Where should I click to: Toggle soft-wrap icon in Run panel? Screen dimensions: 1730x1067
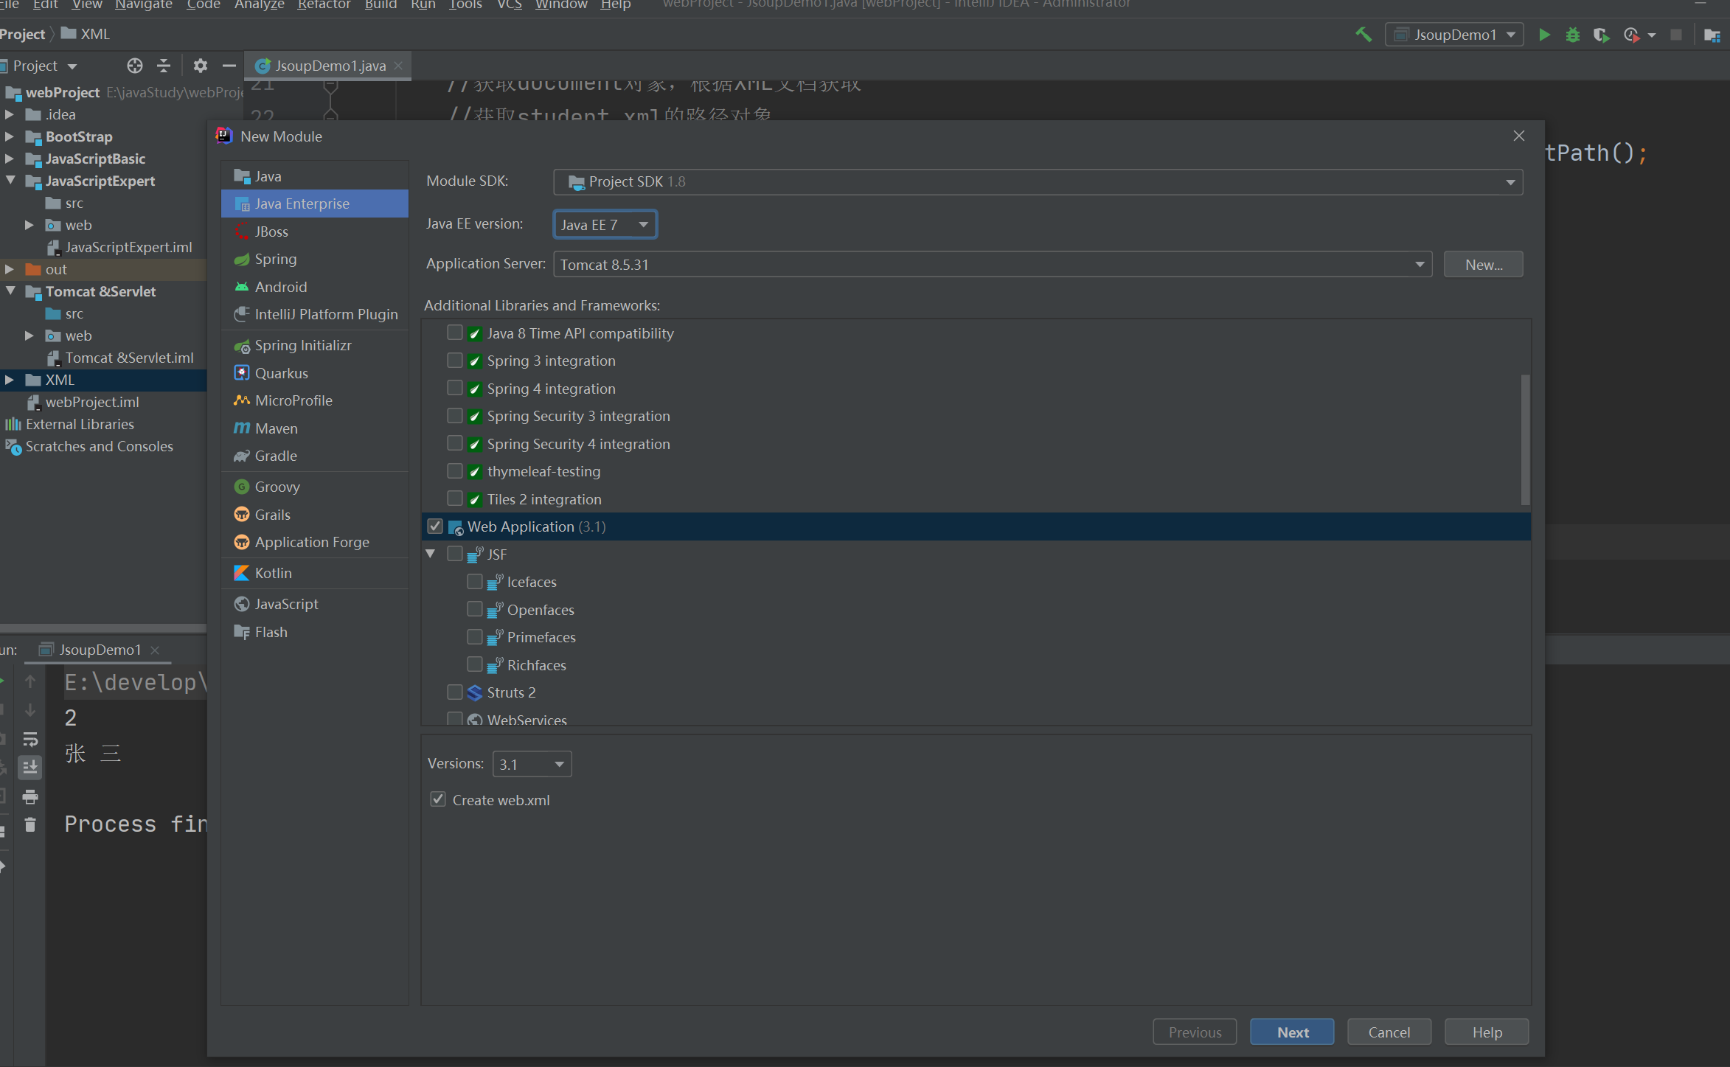(x=30, y=739)
